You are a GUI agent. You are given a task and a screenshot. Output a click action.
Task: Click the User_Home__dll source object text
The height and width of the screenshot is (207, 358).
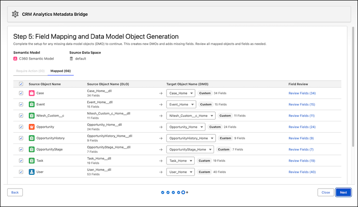99,170
